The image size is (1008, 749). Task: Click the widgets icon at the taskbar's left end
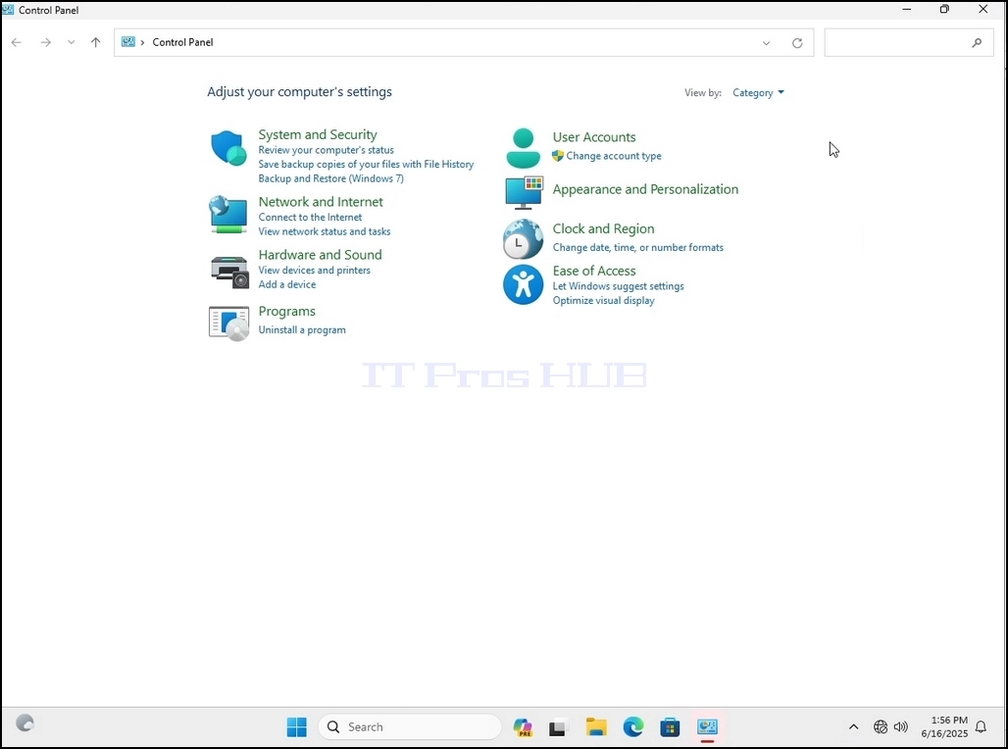[25, 724]
